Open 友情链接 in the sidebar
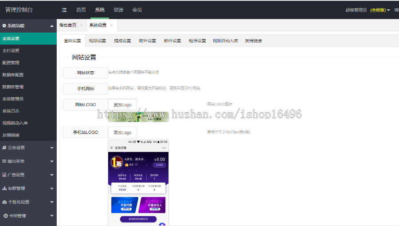 tap(28, 135)
